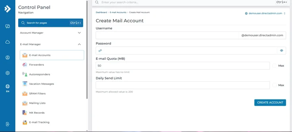Focus the Username input field
Viewport: 292px width, 132px height.
coord(167,35)
